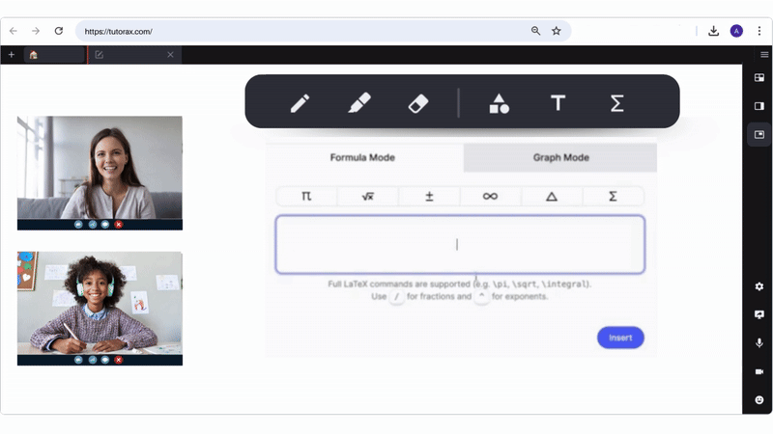End call on top video thumbnail
The width and height of the screenshot is (773, 434).
point(119,224)
